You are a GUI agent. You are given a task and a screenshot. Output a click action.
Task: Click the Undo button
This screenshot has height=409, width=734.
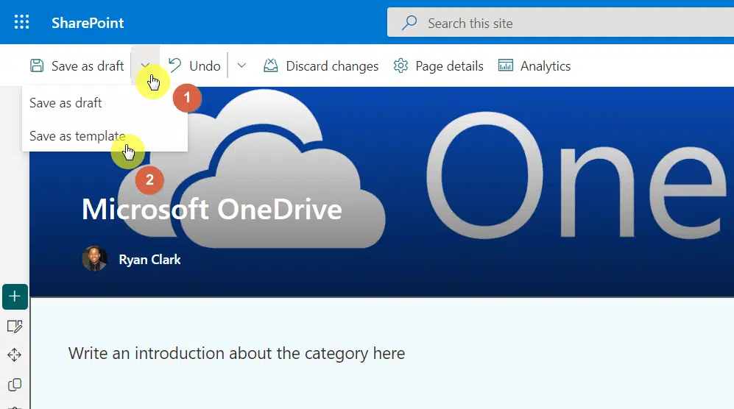(x=194, y=66)
